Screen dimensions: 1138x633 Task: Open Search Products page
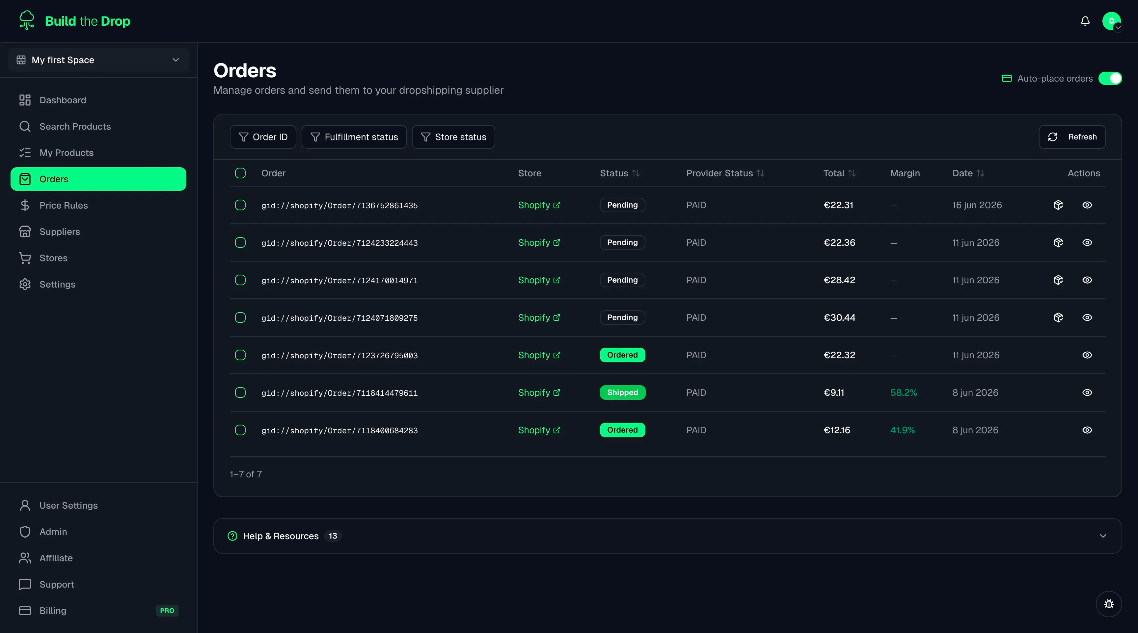(98, 127)
